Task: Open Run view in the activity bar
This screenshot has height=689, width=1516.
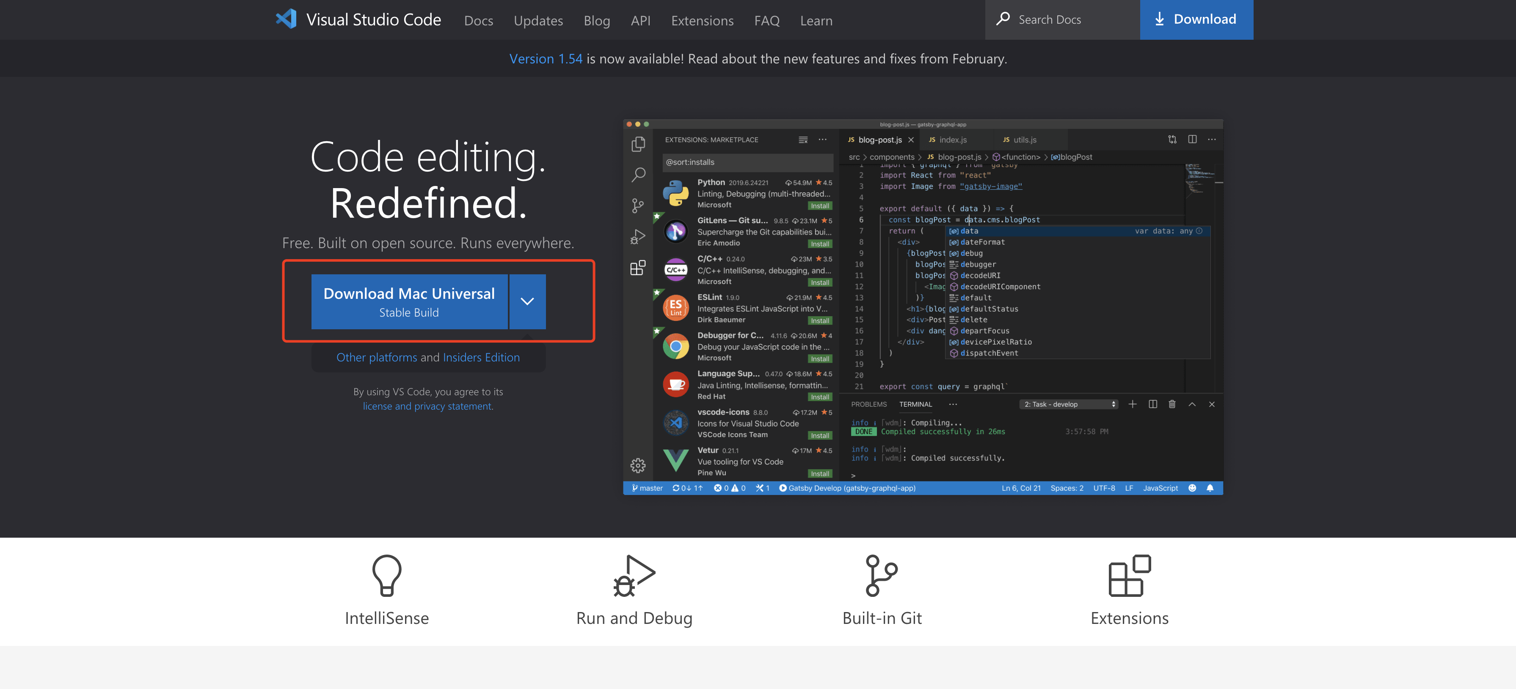Action: (x=638, y=236)
